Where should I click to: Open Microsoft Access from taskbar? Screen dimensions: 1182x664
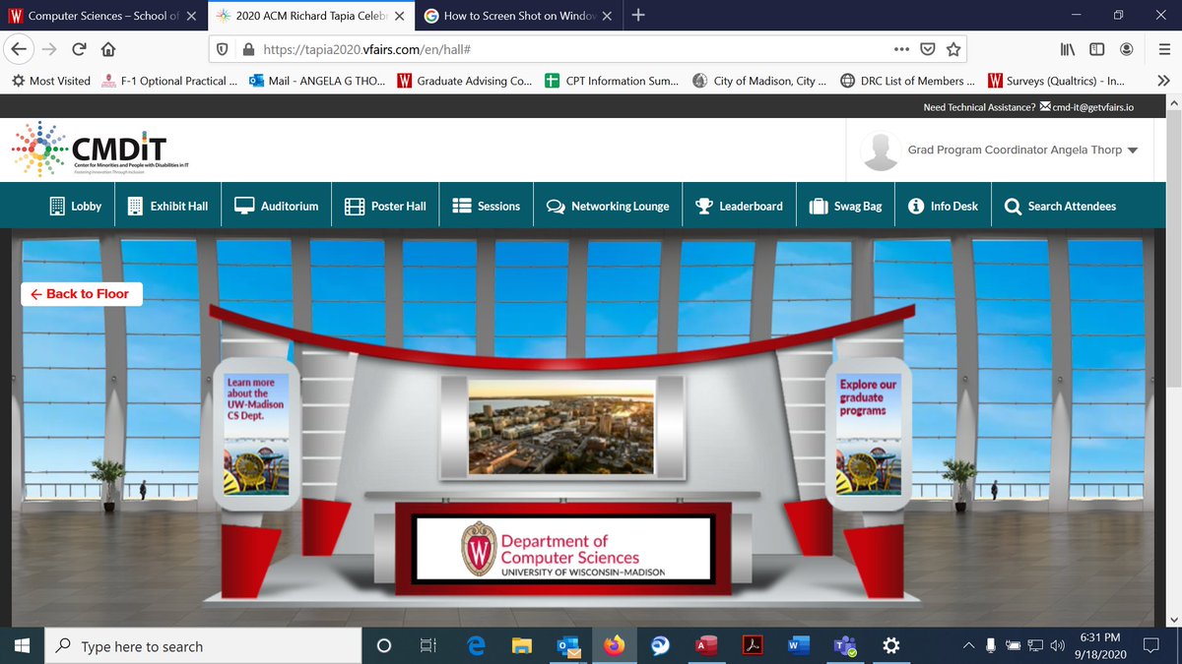[707, 646]
